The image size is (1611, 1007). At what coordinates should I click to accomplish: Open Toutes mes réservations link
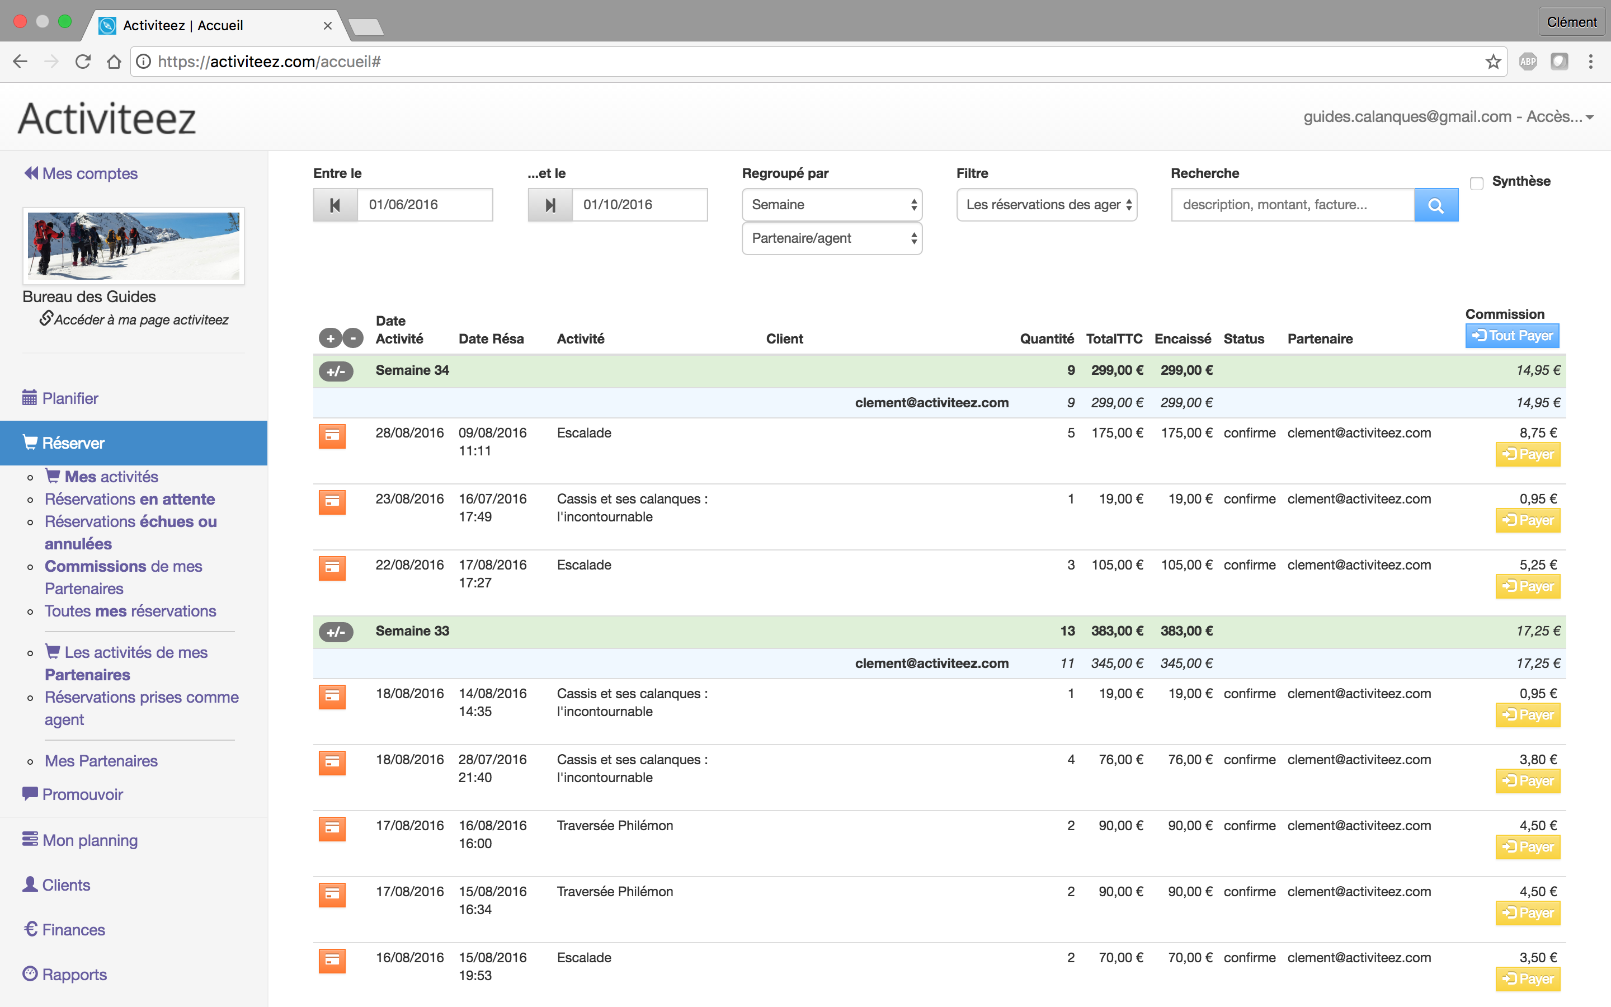point(130,611)
